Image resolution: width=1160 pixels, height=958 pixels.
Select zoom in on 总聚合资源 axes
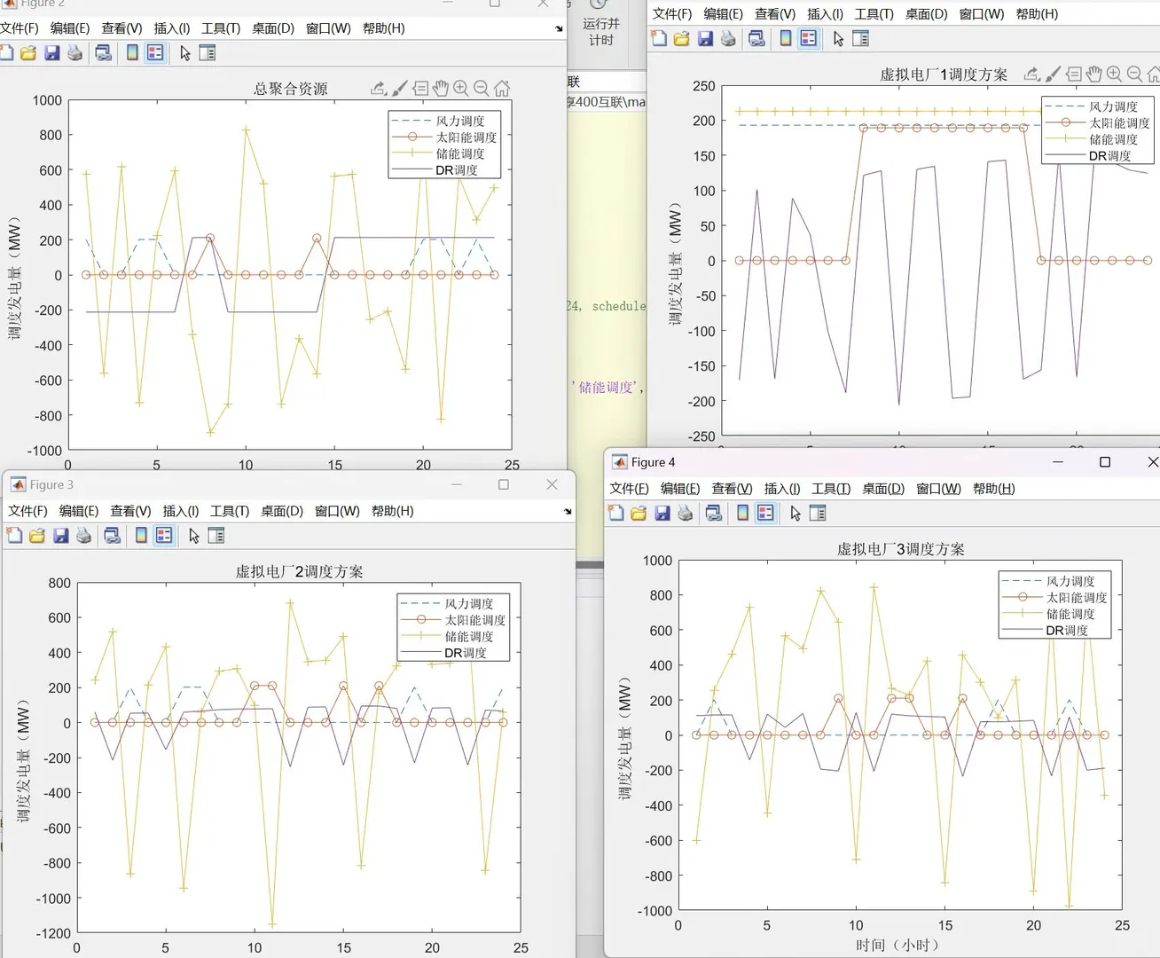461,89
